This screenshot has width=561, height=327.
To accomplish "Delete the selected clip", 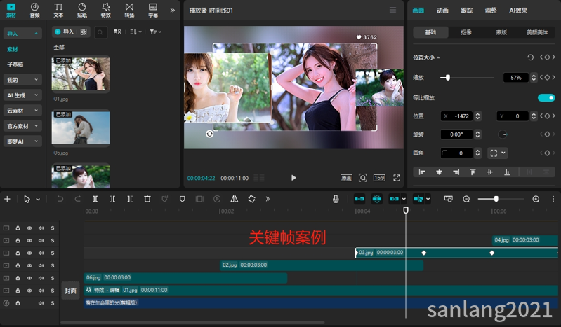I will (x=147, y=199).
